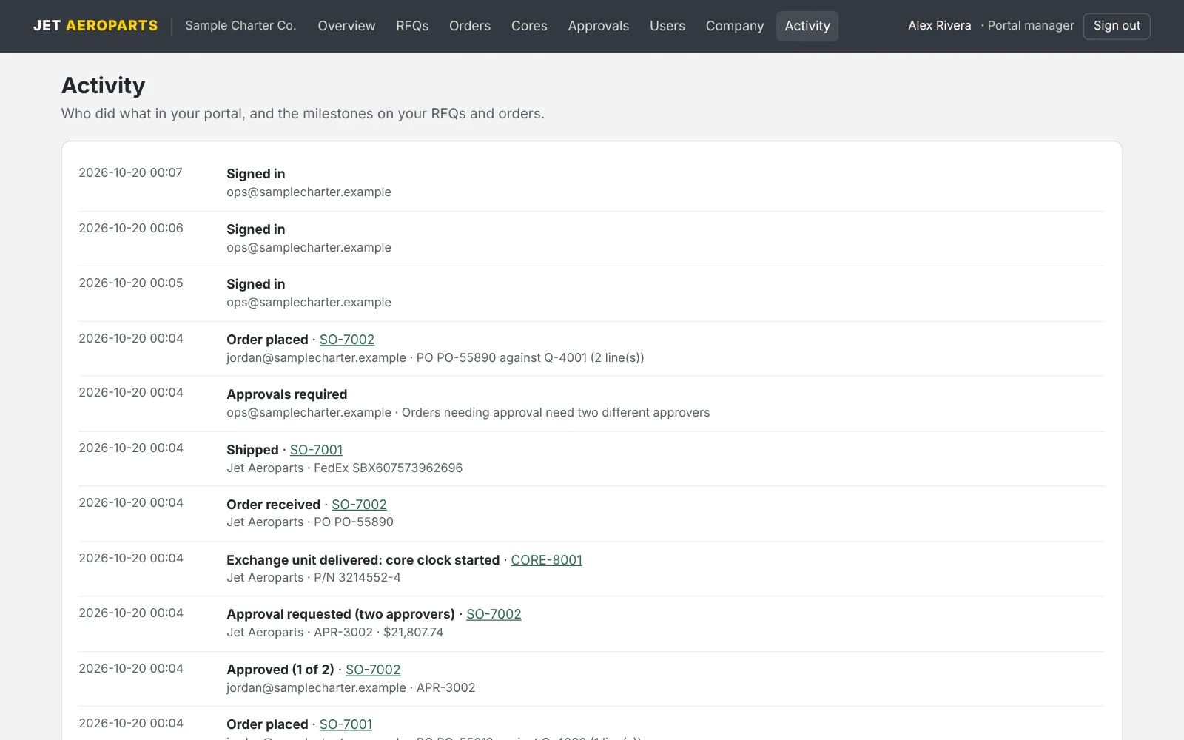Click the 'Jet Aeroparts · PO PO-55890' detail line
This screenshot has height=740, width=1184.
(x=310, y=522)
